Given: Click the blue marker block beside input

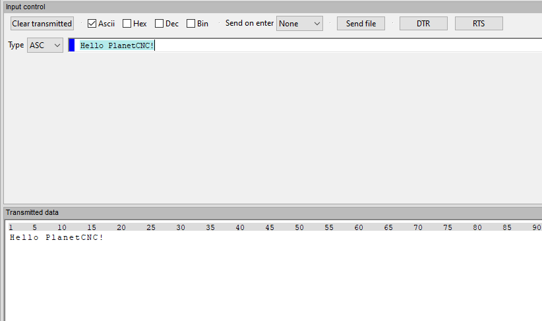Looking at the screenshot, I should point(72,45).
